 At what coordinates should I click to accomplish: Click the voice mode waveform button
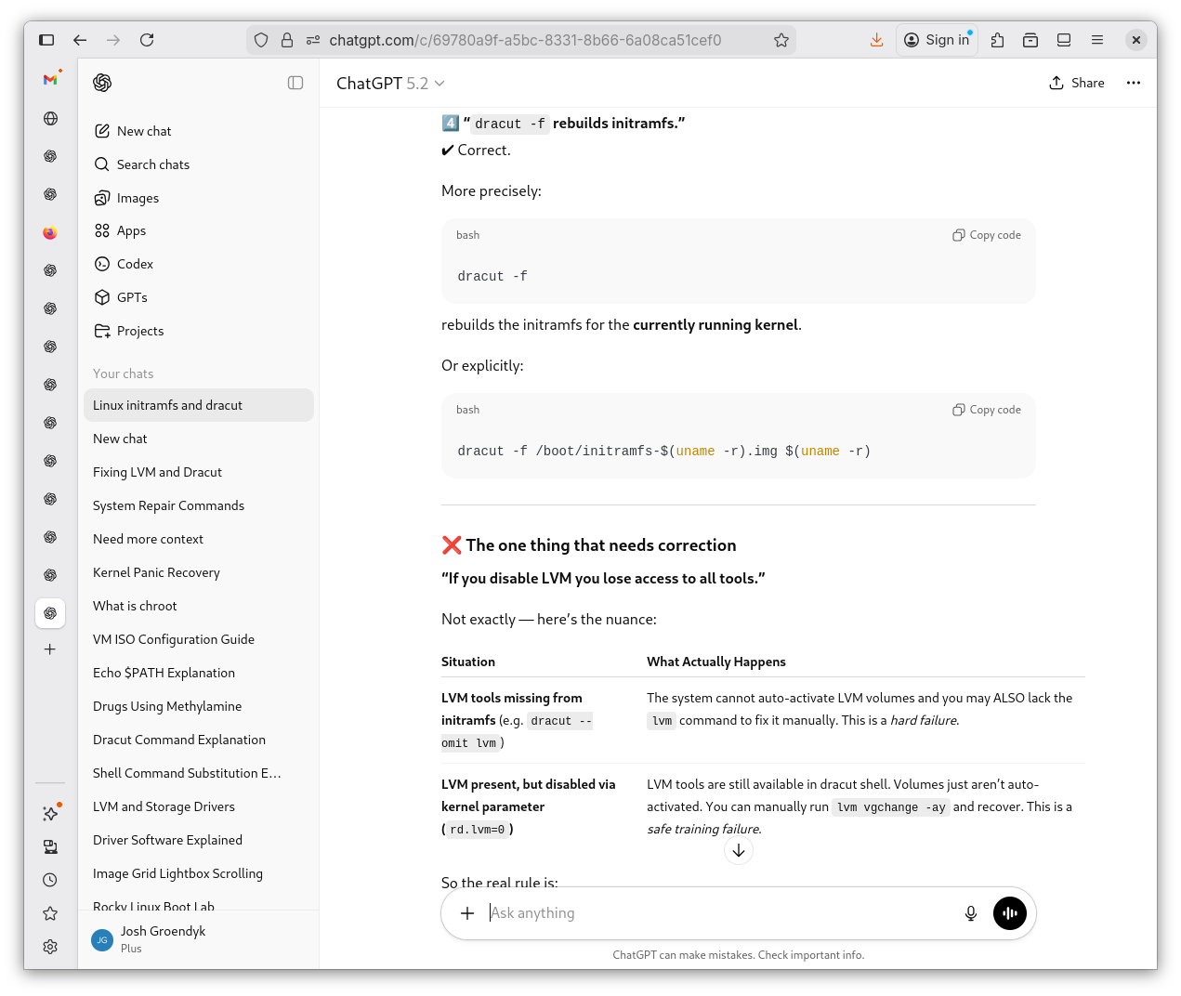pos(1010,913)
